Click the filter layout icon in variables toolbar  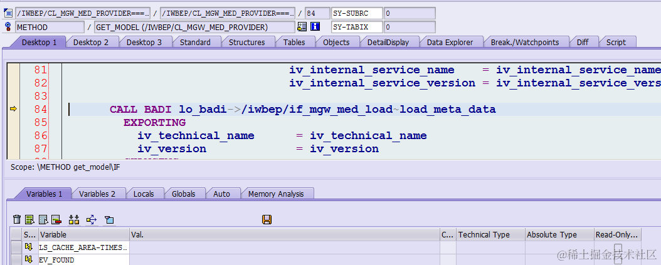click(109, 219)
